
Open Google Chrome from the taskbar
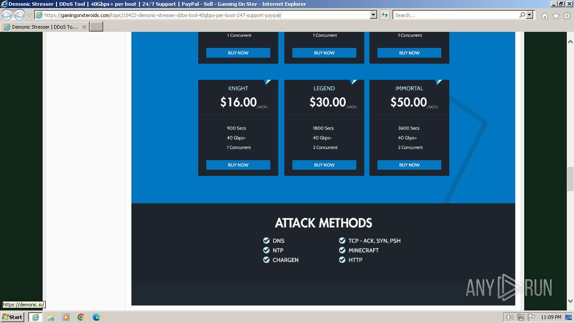coord(81,317)
